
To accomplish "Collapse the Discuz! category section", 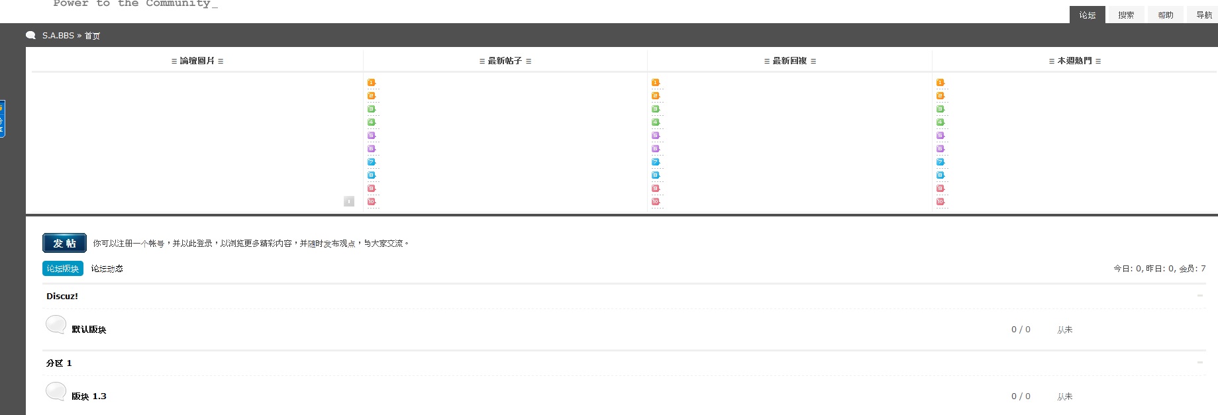I will [1199, 296].
